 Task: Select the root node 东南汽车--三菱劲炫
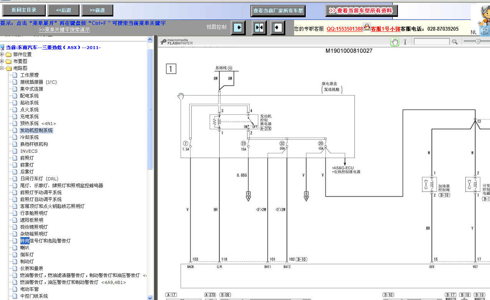click(53, 48)
